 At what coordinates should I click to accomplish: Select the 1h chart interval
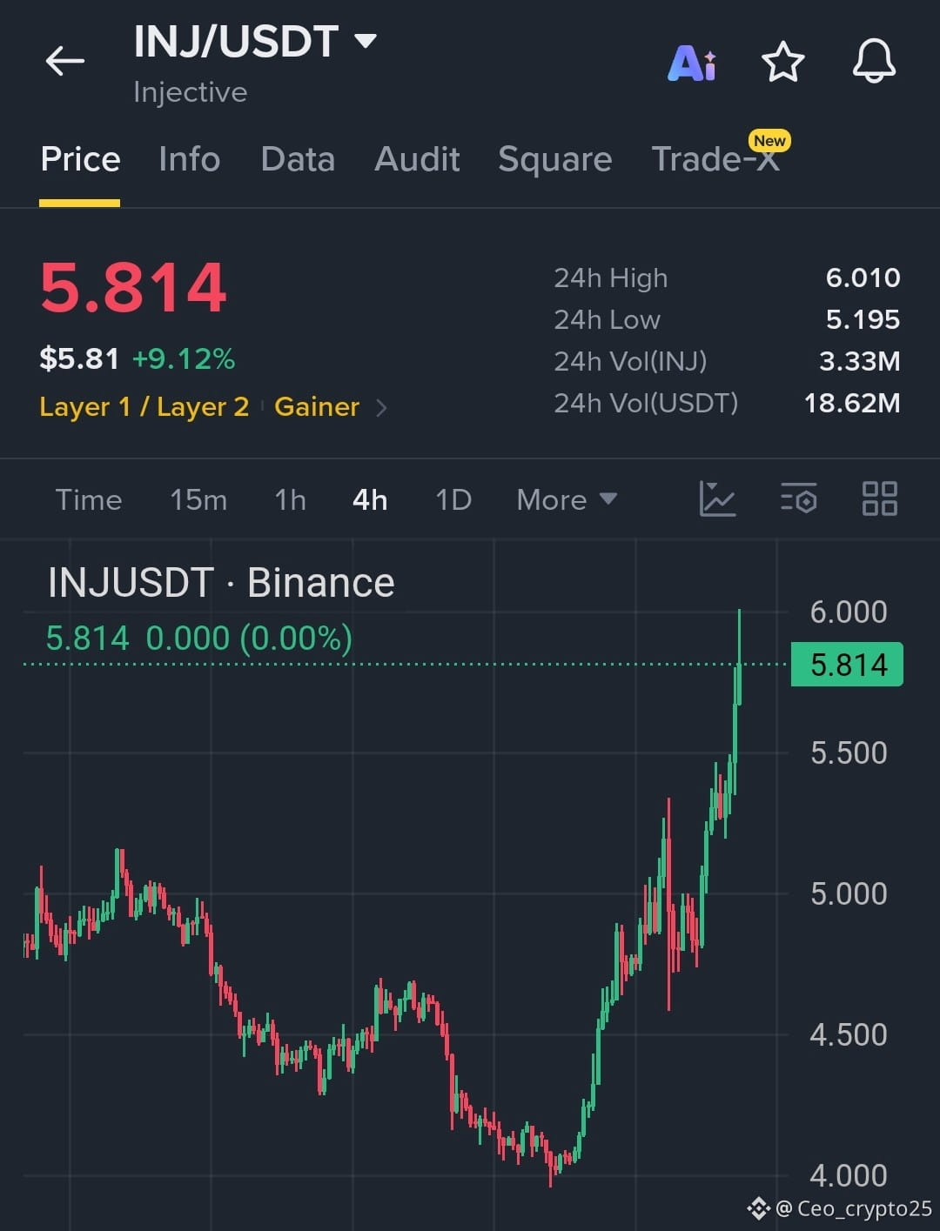coord(290,500)
